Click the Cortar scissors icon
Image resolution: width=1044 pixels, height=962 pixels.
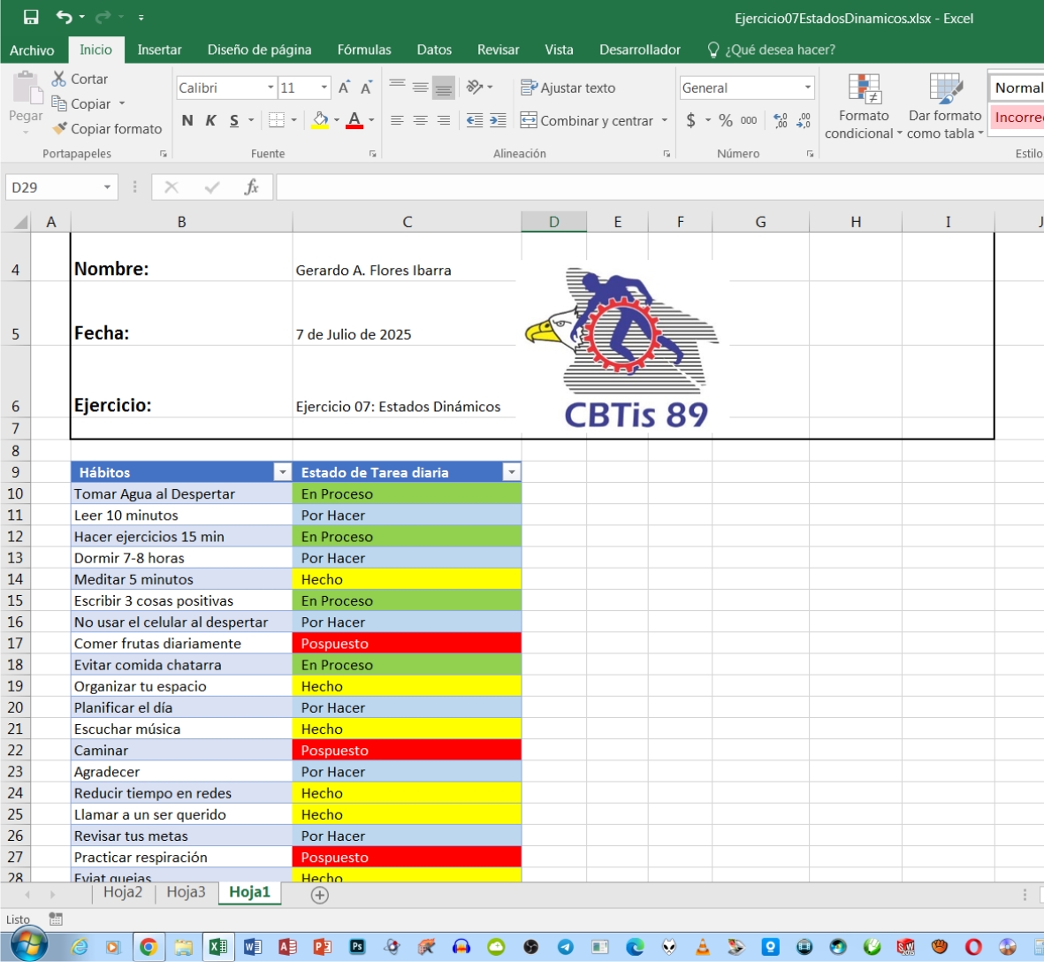point(59,79)
